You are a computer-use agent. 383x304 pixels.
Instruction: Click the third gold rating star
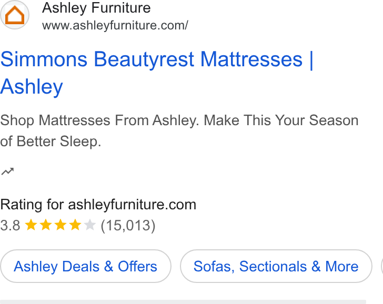pyautogui.click(x=61, y=225)
